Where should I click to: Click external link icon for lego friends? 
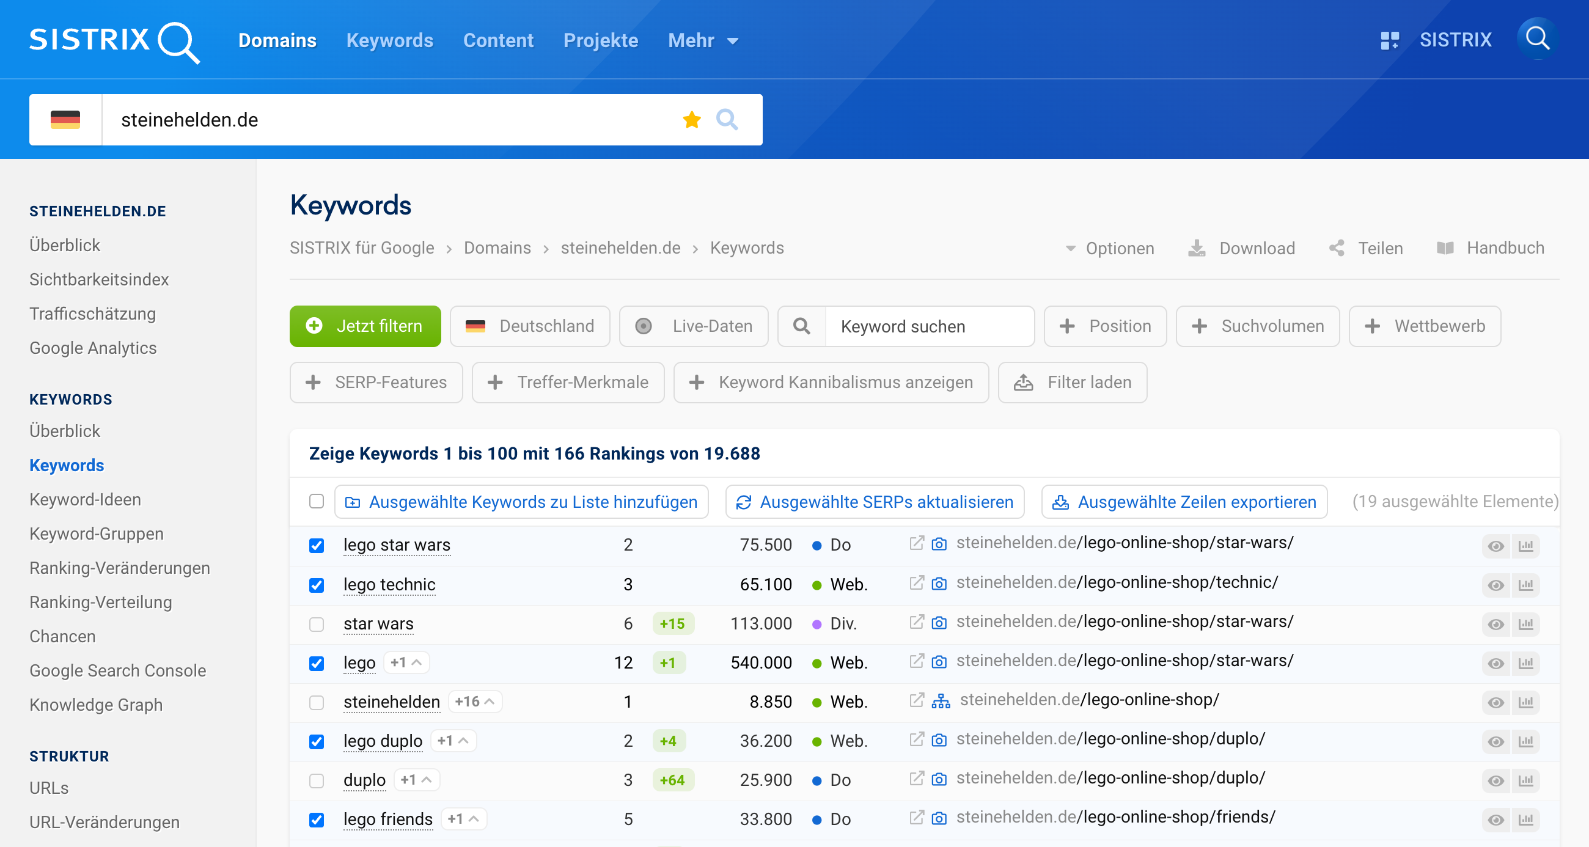coord(917,818)
